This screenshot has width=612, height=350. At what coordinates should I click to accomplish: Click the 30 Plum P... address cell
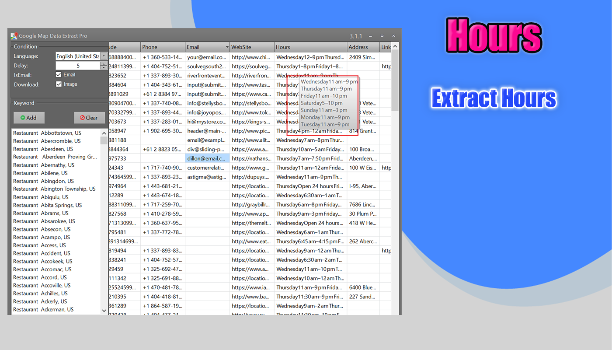(x=363, y=213)
